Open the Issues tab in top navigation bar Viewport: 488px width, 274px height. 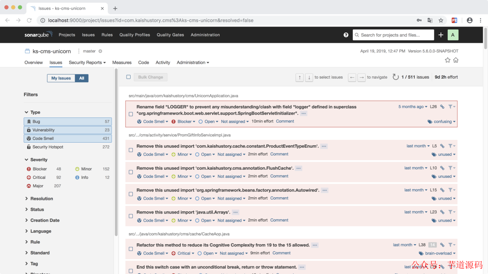click(x=88, y=35)
